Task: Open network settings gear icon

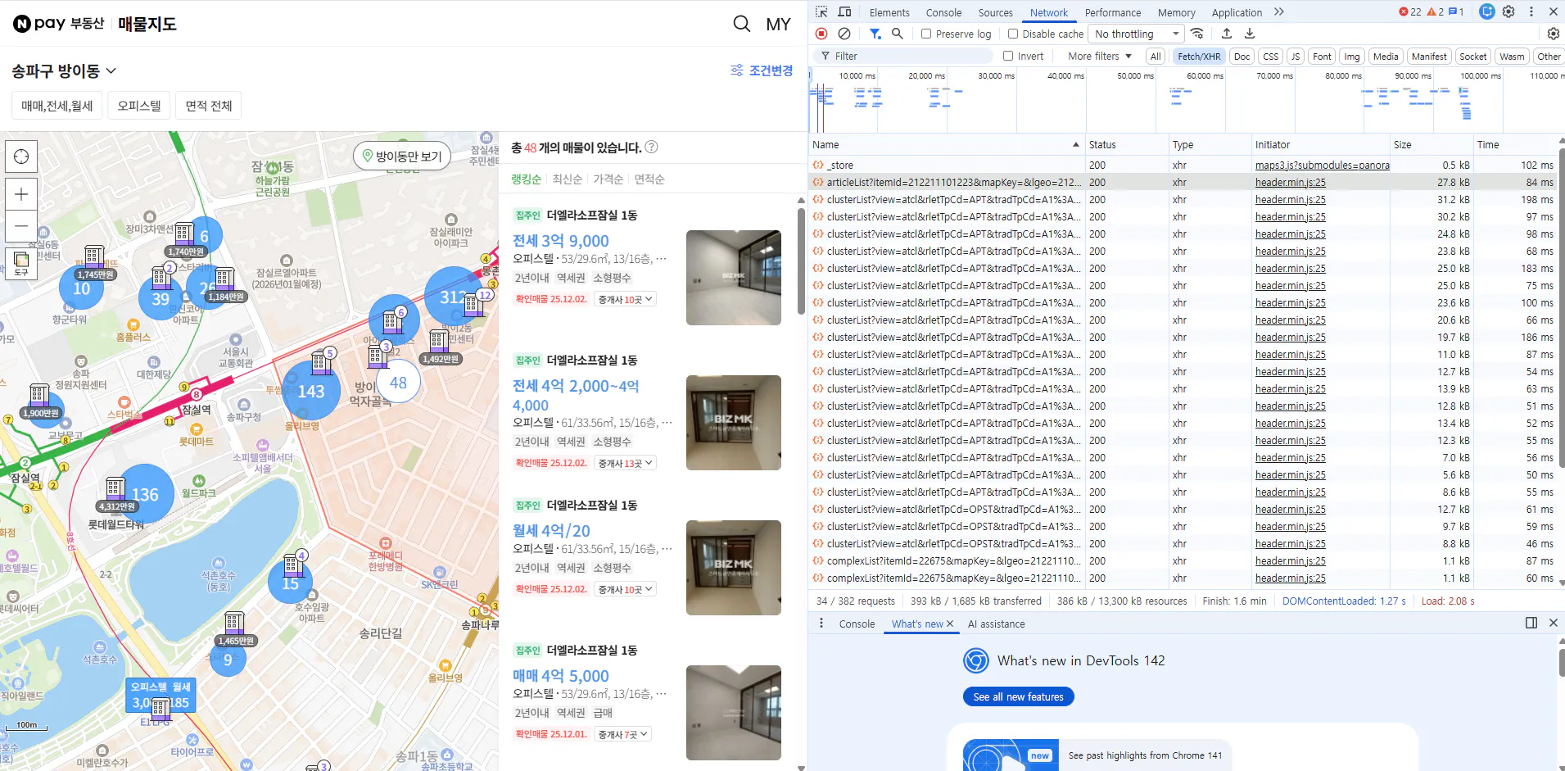Action: pyautogui.click(x=1553, y=34)
